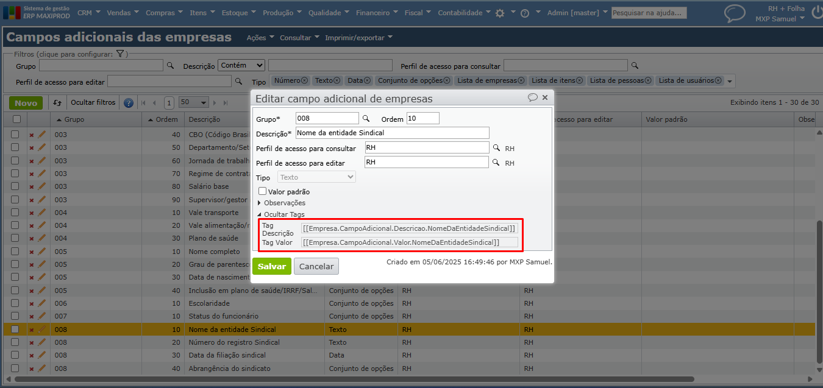
Task: Click the lookup magnifier next to dialog Grupo field
Action: [x=366, y=118]
